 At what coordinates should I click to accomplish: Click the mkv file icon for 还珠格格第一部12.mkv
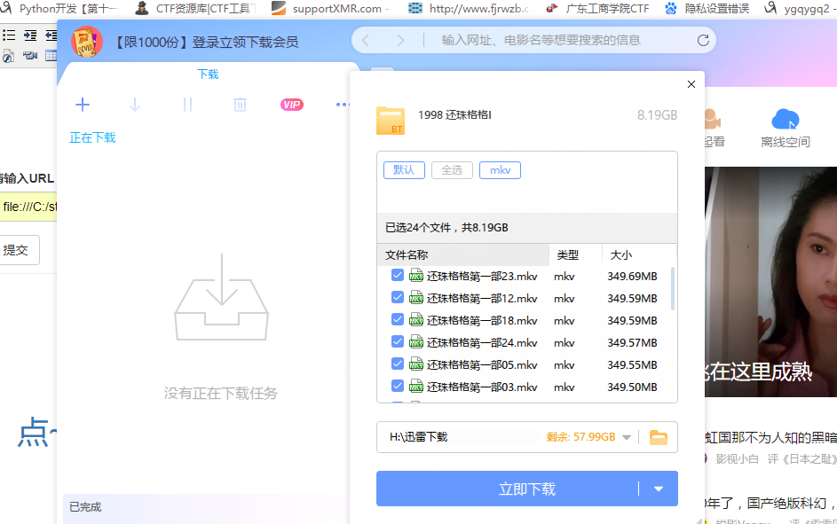click(x=416, y=298)
